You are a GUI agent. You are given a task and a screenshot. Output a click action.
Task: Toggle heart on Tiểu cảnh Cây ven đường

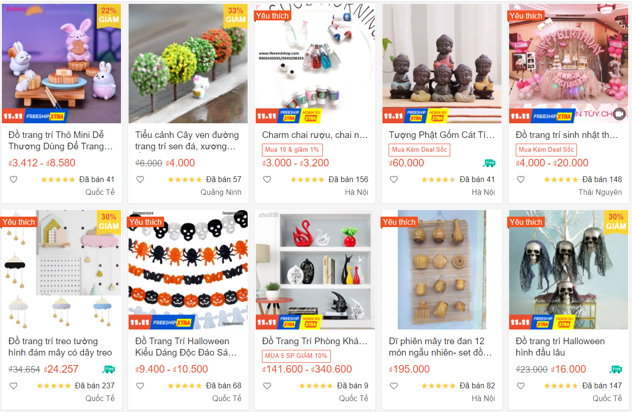pos(140,180)
